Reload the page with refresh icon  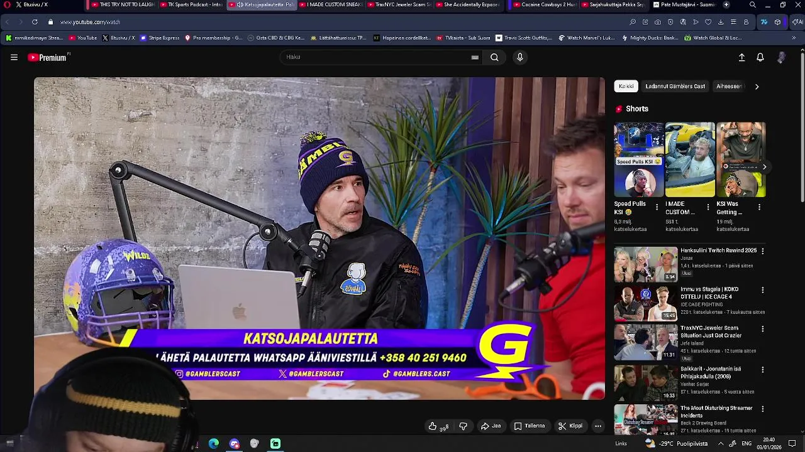point(35,22)
